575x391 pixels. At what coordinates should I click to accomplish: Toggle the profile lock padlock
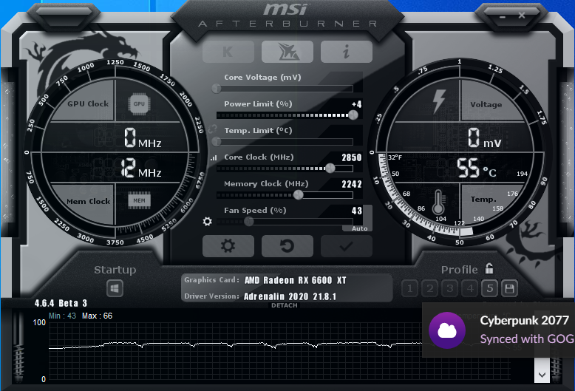(x=489, y=268)
